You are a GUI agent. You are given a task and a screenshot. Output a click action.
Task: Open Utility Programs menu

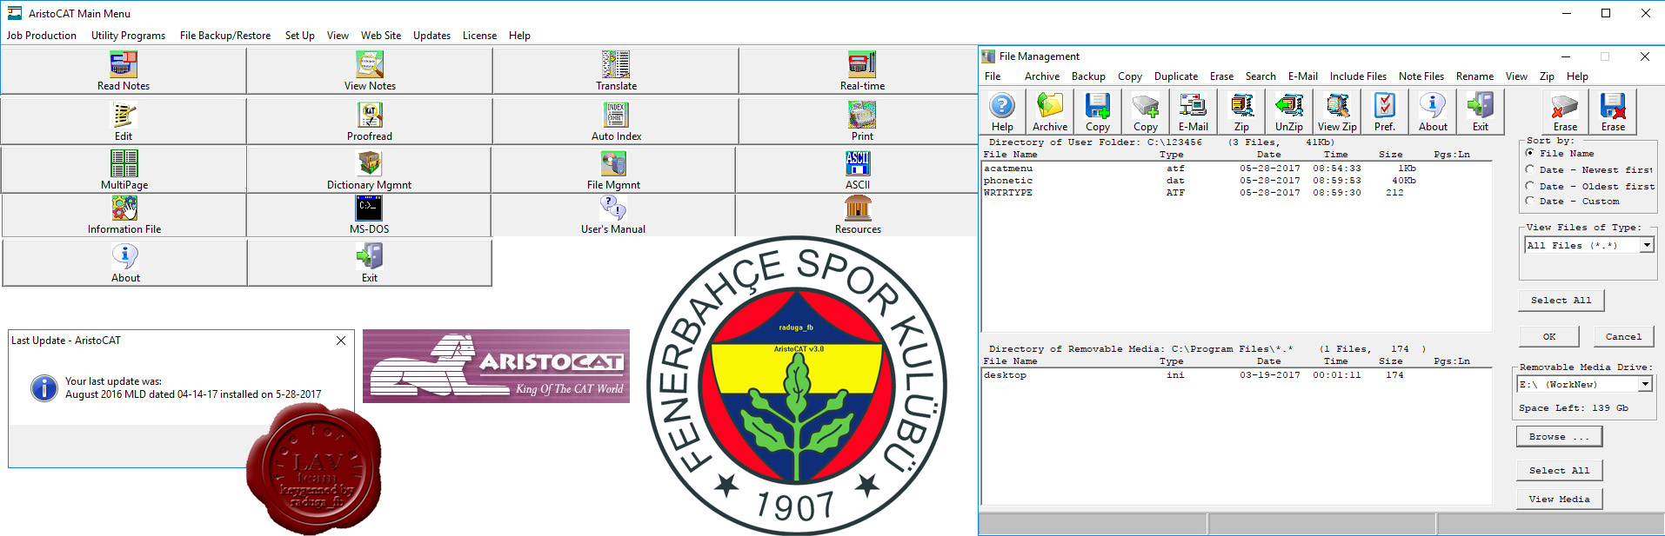(128, 36)
